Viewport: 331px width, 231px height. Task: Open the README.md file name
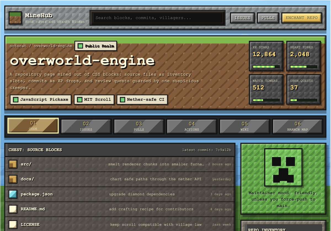pyautogui.click(x=33, y=209)
